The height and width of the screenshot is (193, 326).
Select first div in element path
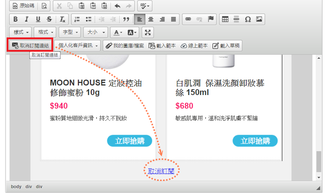(x=29, y=186)
